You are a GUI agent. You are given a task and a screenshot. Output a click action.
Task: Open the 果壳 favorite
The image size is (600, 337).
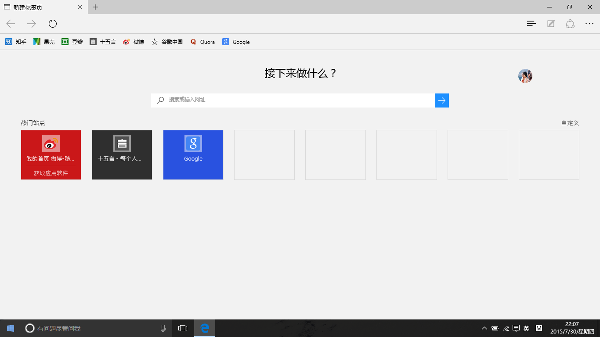[x=44, y=42]
